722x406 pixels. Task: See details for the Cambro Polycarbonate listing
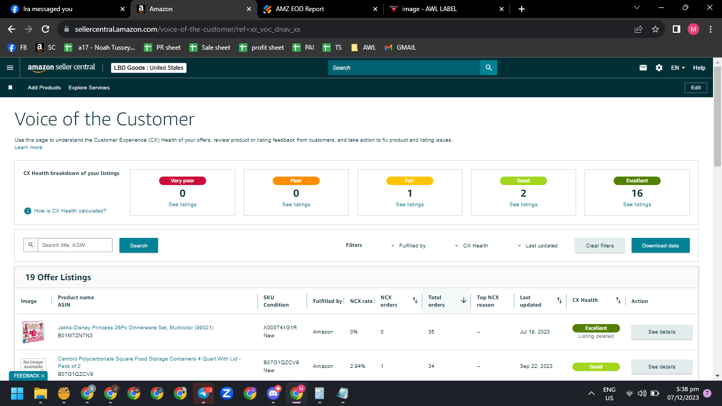point(662,367)
